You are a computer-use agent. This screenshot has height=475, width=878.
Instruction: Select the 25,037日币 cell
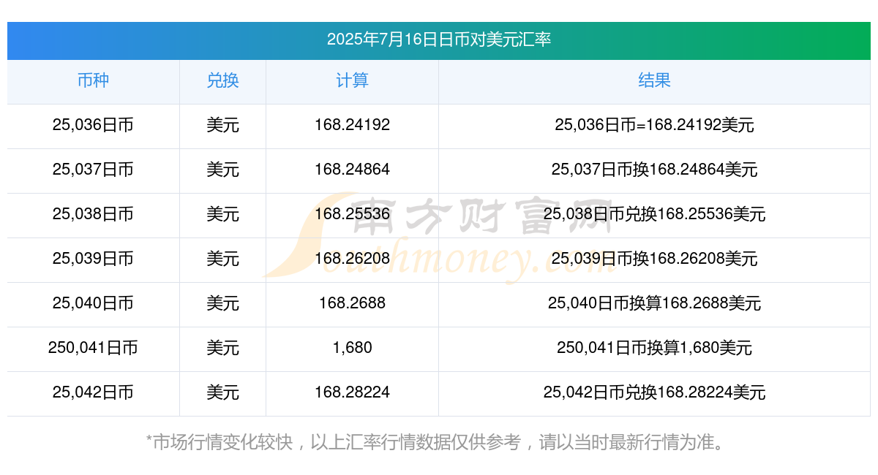[x=93, y=170]
